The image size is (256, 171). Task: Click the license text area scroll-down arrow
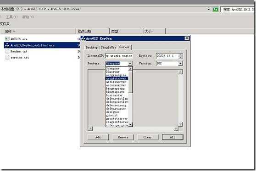tap(180, 124)
